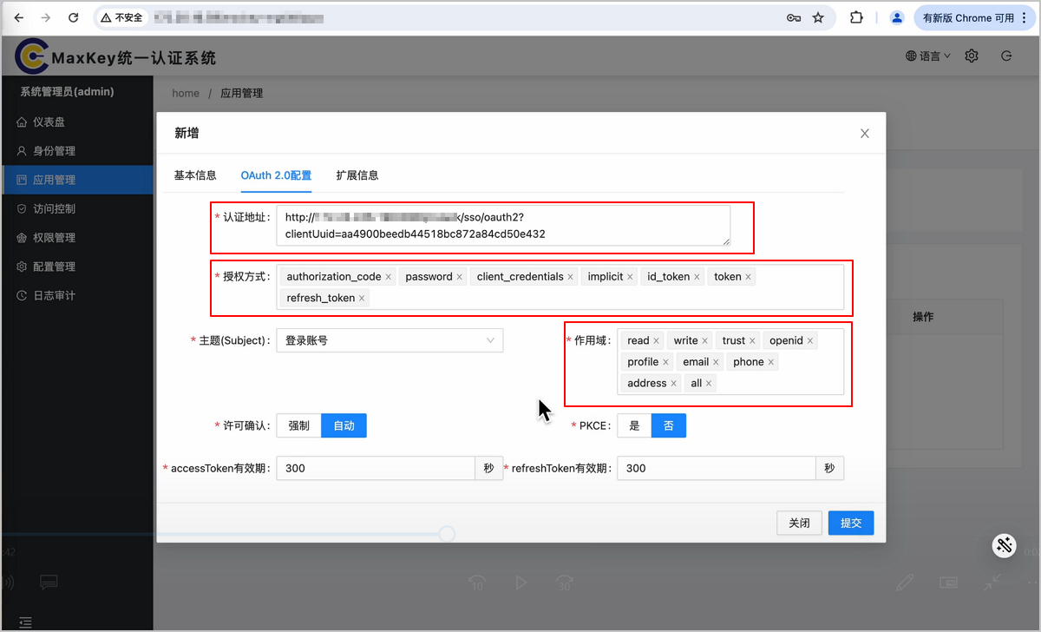Open the 作用域 multi-select field
The height and width of the screenshot is (632, 1041).
click(730, 361)
